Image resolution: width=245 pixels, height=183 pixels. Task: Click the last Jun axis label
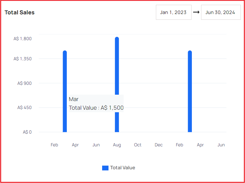point(221,145)
